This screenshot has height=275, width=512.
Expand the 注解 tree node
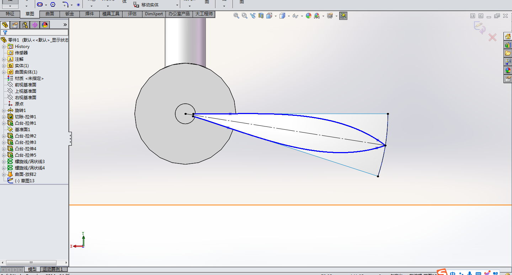4,59
